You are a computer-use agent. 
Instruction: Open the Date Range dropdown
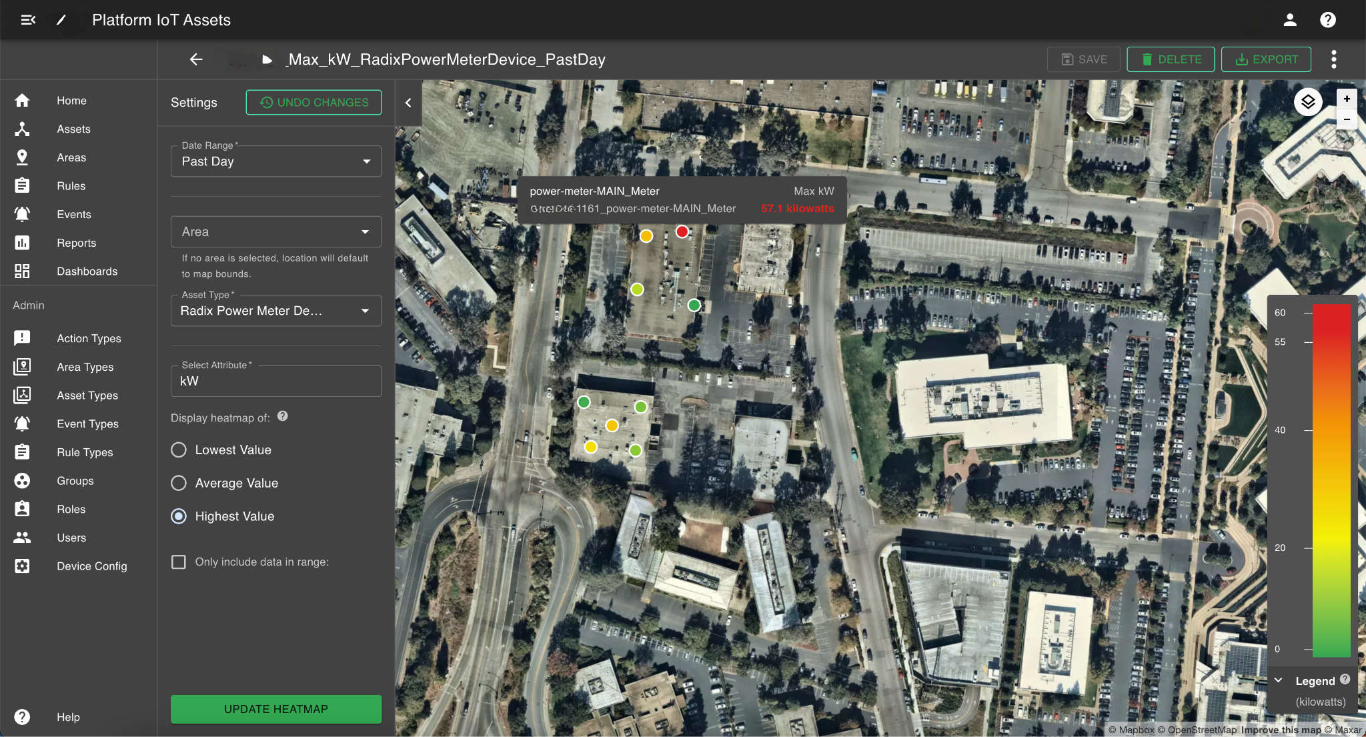(x=275, y=161)
